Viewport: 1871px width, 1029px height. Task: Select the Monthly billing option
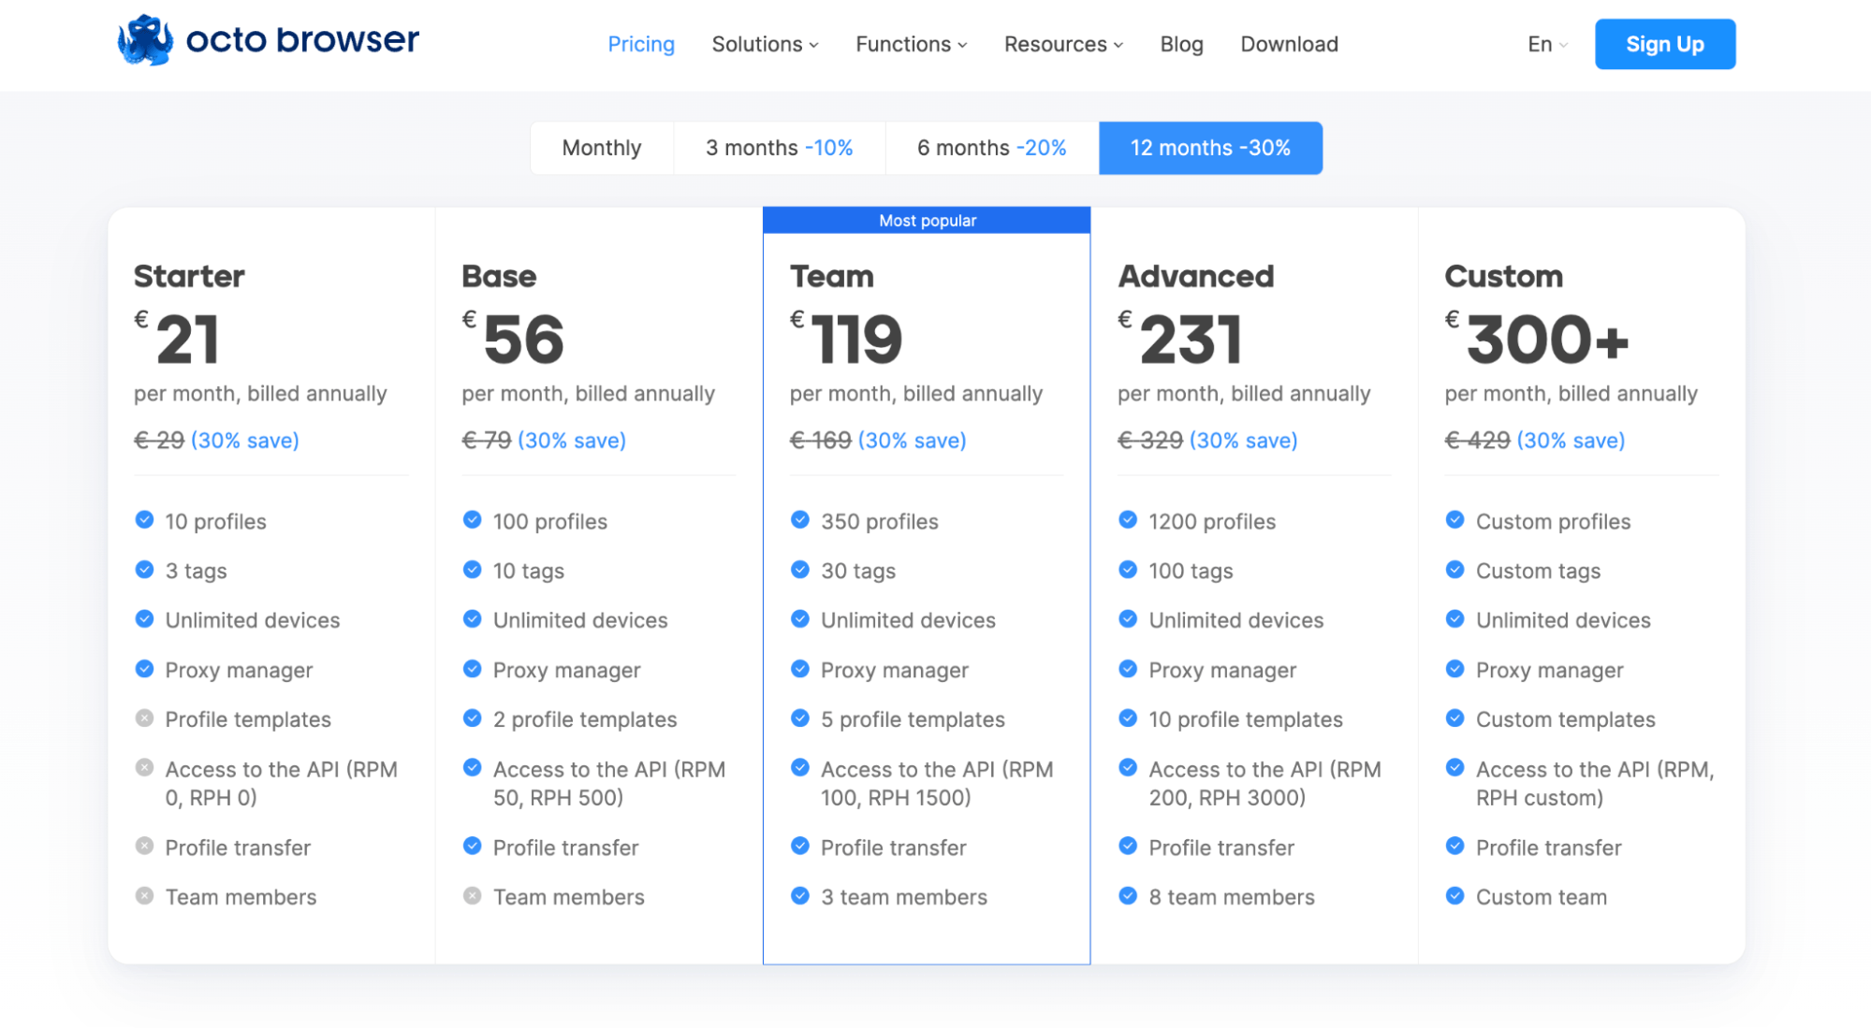click(601, 147)
